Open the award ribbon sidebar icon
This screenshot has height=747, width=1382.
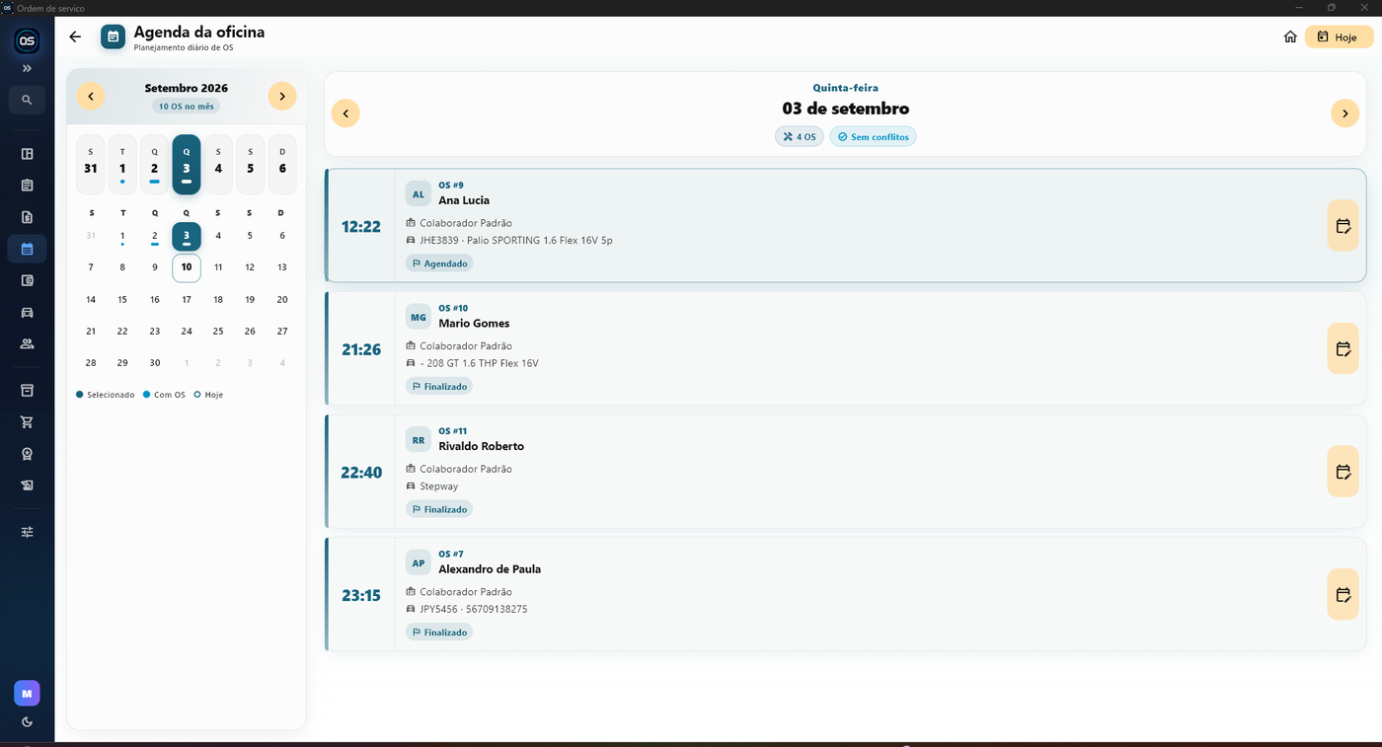27,454
